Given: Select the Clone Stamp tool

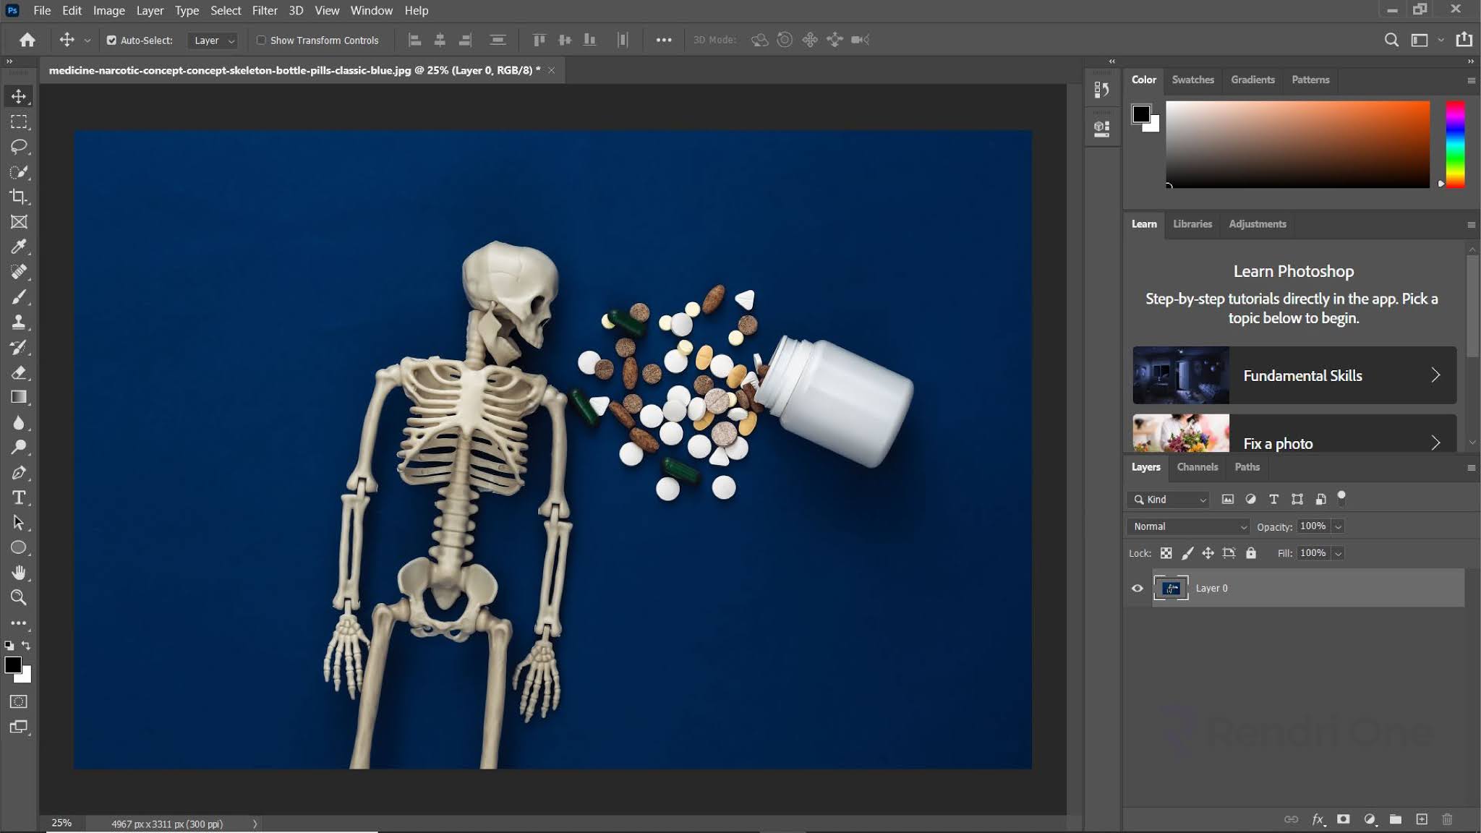Looking at the screenshot, I should point(19,322).
